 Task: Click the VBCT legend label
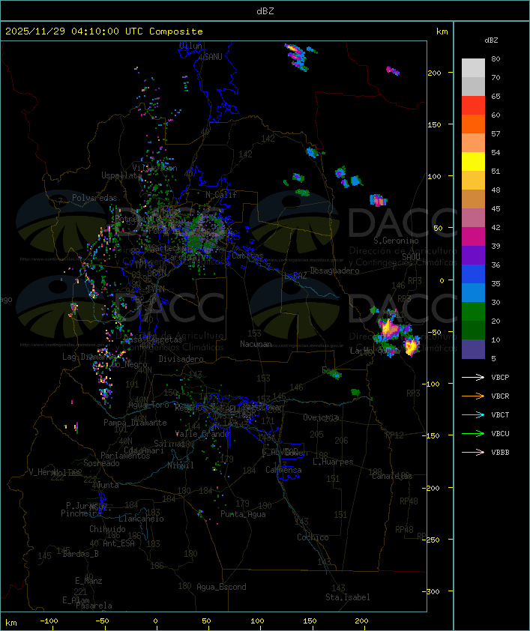click(500, 415)
